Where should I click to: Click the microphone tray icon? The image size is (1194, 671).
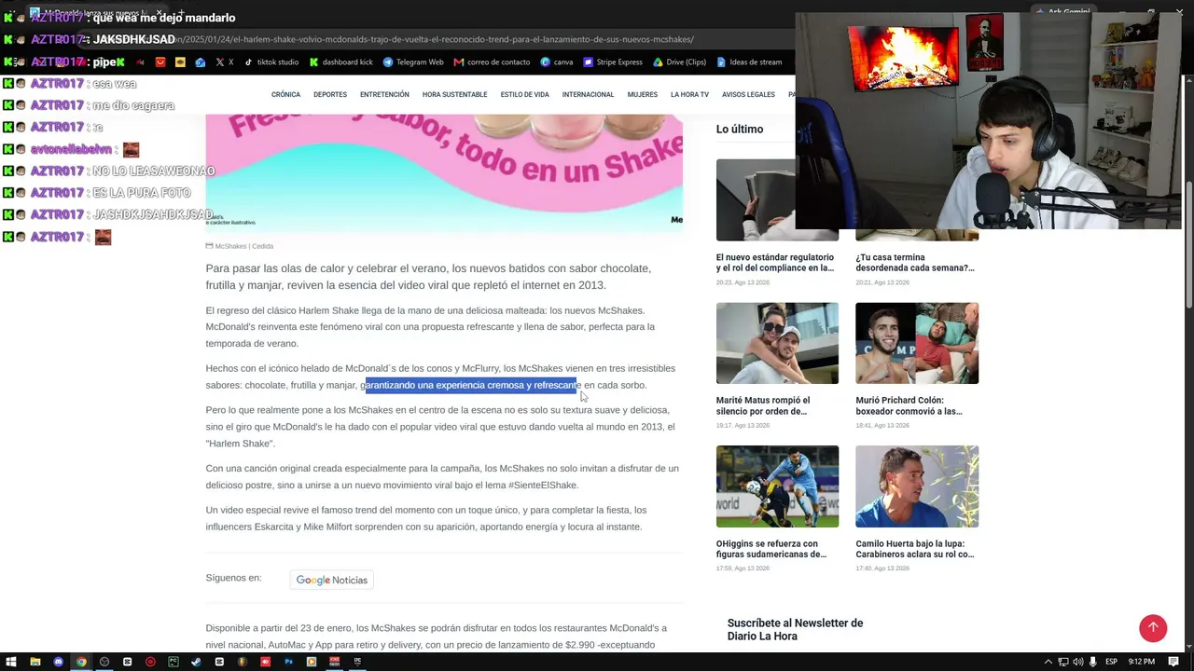pyautogui.click(x=1092, y=662)
